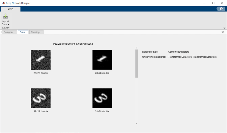
Task: Maximize the Deep Network Designer window
Action: click(213, 3)
